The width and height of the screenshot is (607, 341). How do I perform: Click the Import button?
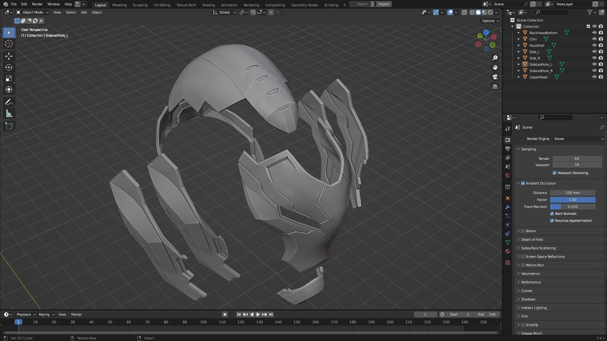[x=381, y=4]
